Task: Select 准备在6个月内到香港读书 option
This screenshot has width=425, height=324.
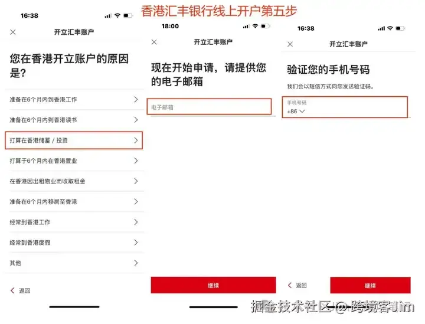Action: coord(74,120)
